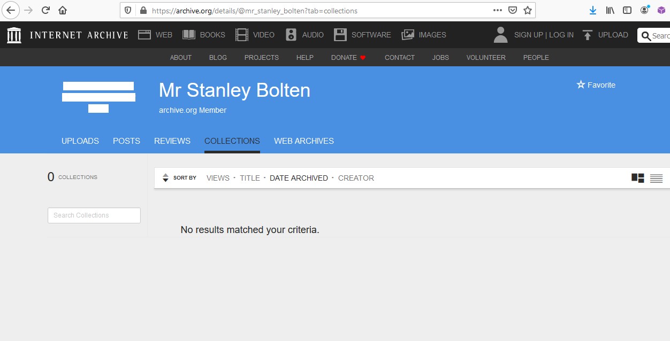Click the Software floppy disk icon
Viewport: 670px width, 341px height.
click(x=340, y=35)
